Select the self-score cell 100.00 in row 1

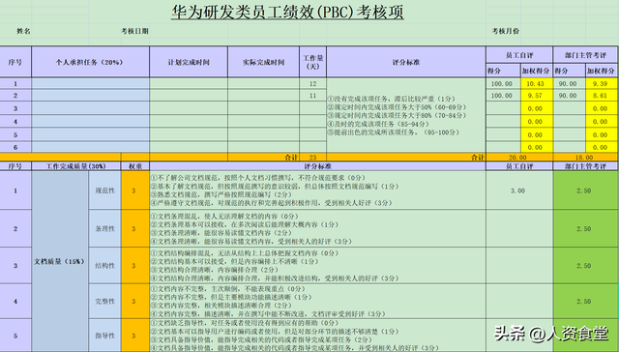pos(503,84)
